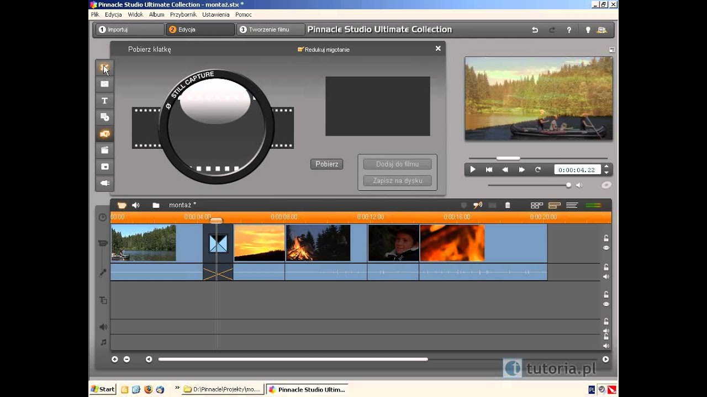Image resolution: width=707 pixels, height=397 pixels.
Task: Switch to text list view icon
Action: tap(572, 205)
